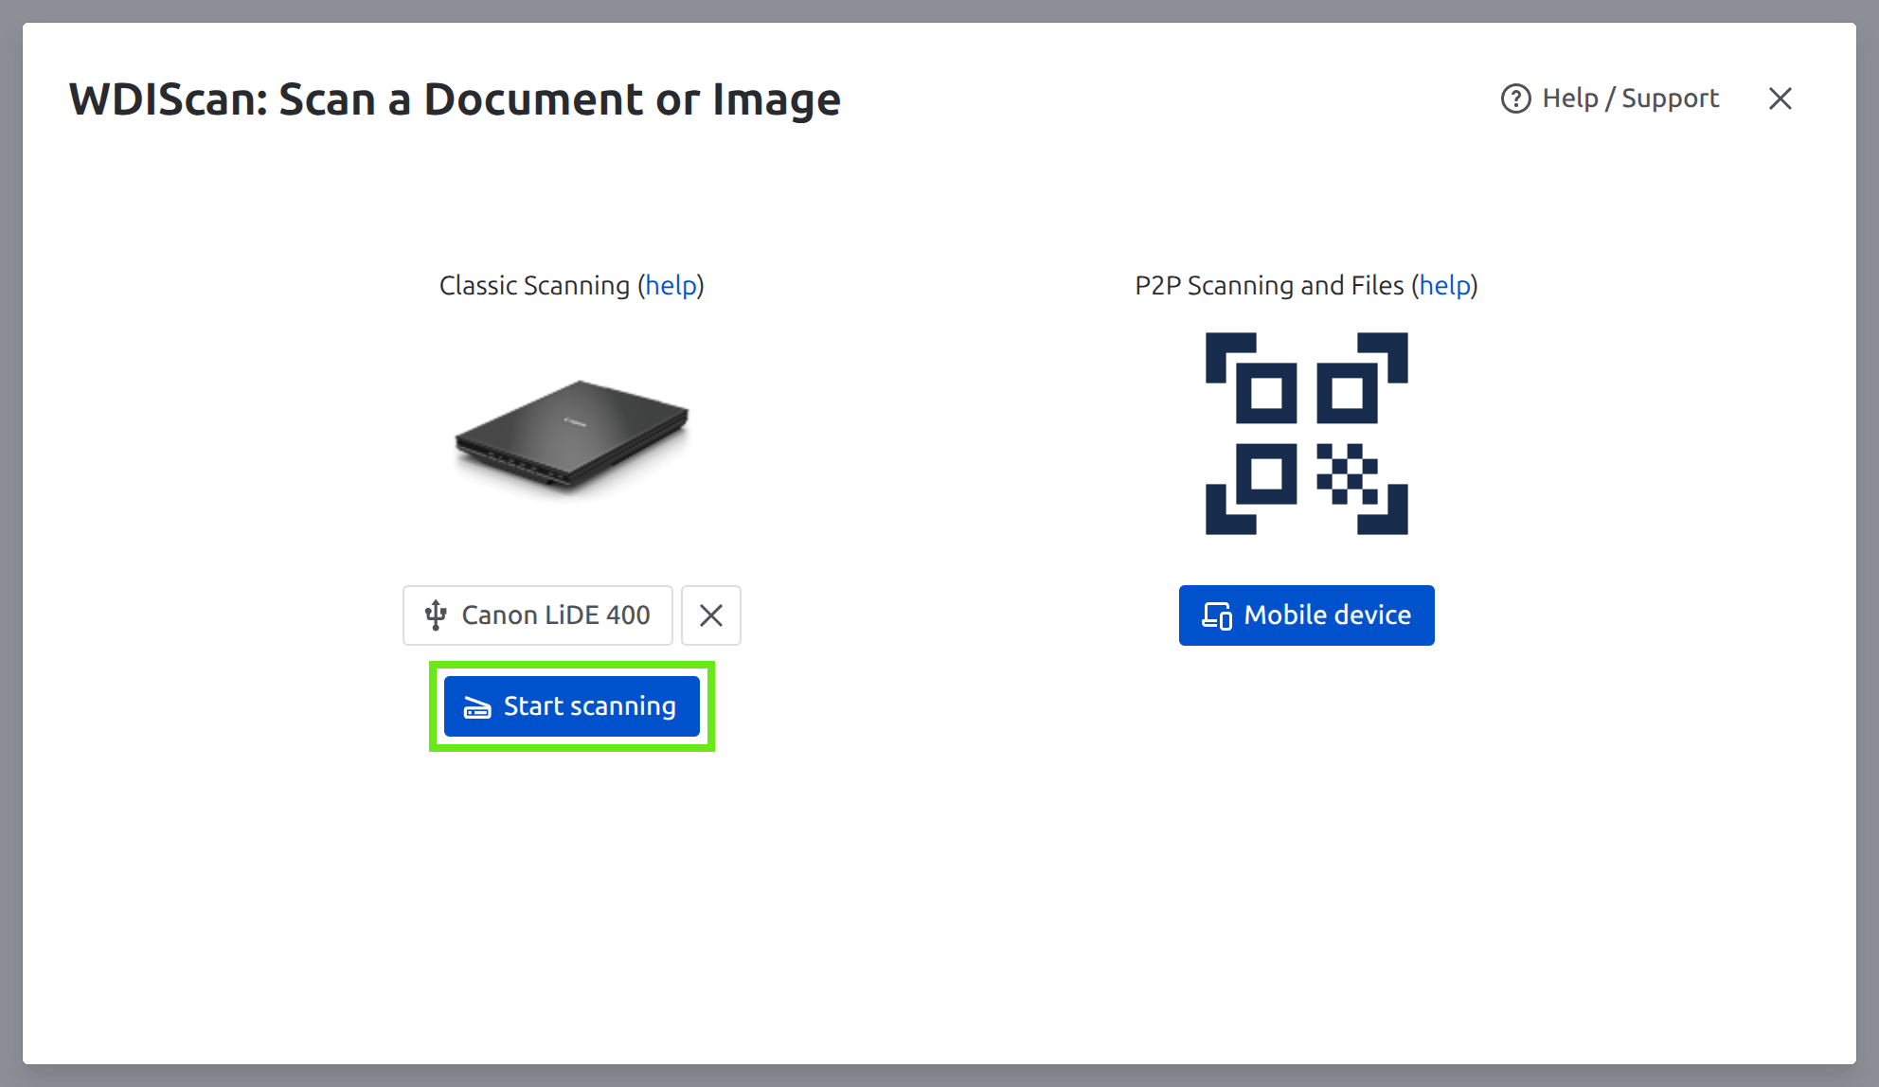
Task: Click the USB icon beside Canon LiDE 400
Action: [436, 615]
